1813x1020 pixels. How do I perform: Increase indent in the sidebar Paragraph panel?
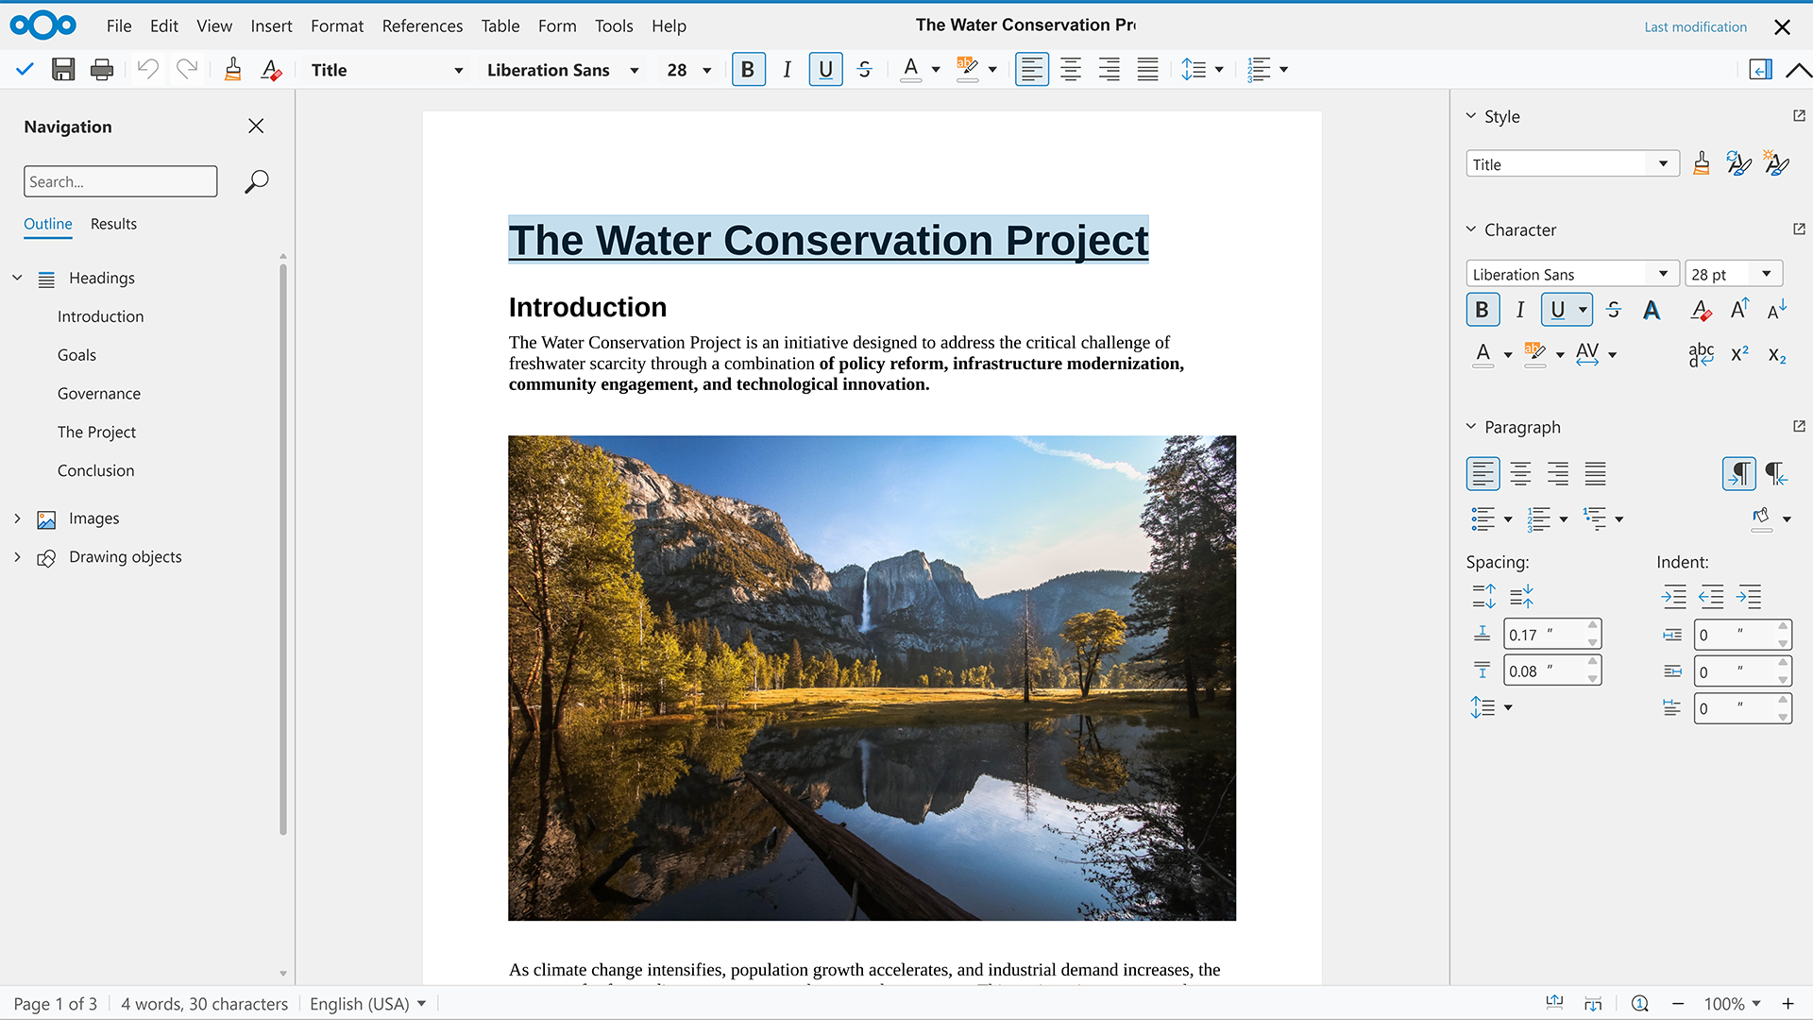click(1673, 596)
